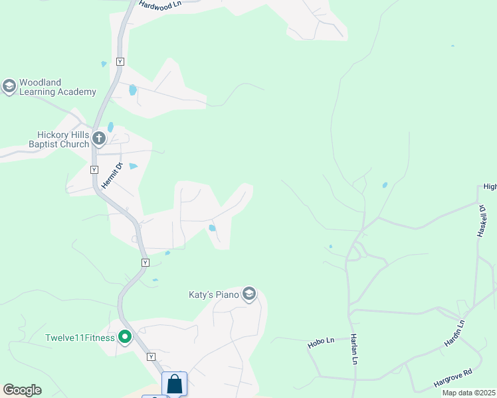Click the Hardwood Ln road label
Viewport: 497px width, 398px height.
click(161, 5)
